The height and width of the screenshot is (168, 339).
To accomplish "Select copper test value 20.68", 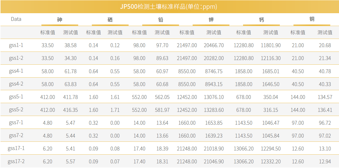I will tap(325, 45).
